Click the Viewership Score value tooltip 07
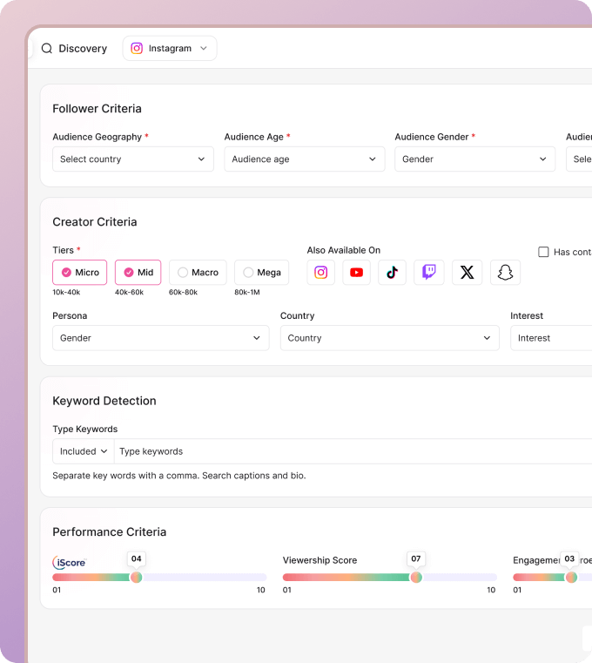The height and width of the screenshot is (663, 592). click(x=416, y=558)
